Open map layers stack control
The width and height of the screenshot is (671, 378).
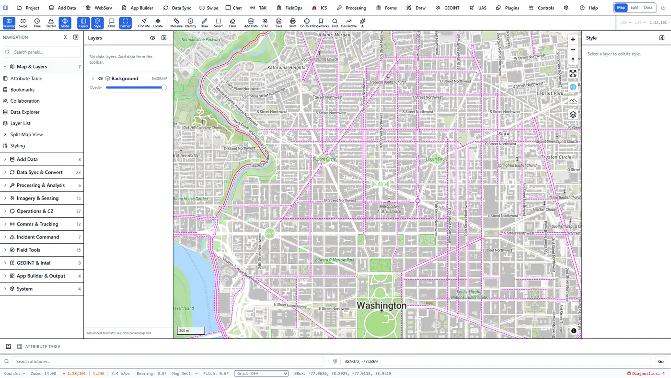(x=573, y=115)
